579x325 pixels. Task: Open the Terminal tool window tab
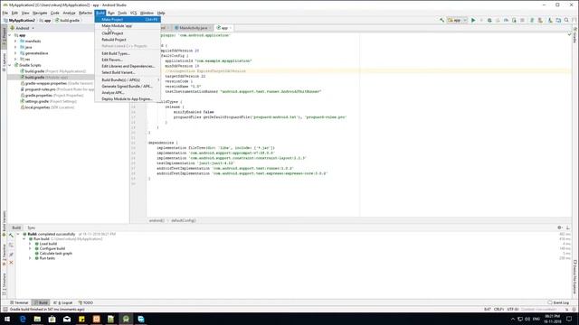pyautogui.click(x=19, y=302)
